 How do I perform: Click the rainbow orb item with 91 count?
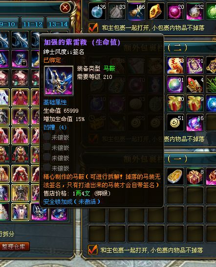pos(175,84)
